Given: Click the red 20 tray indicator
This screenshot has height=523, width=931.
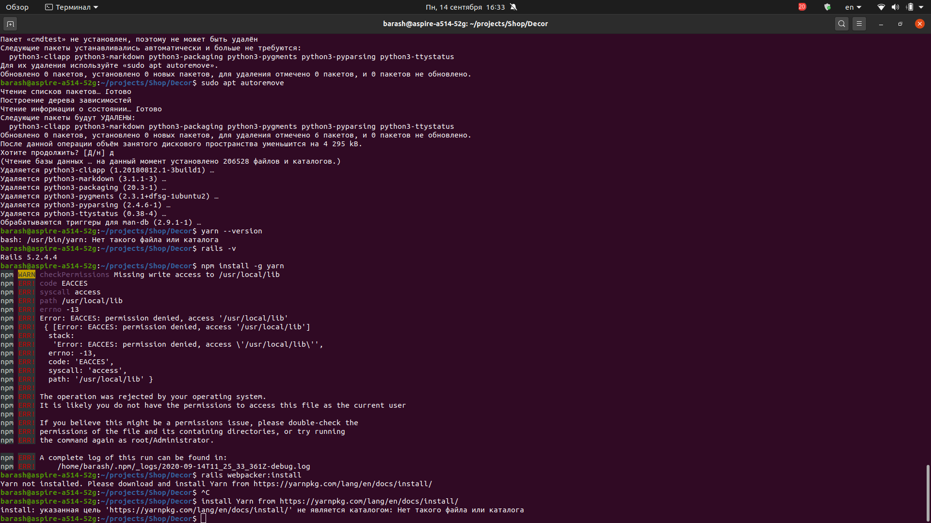Looking at the screenshot, I should pyautogui.click(x=802, y=7).
